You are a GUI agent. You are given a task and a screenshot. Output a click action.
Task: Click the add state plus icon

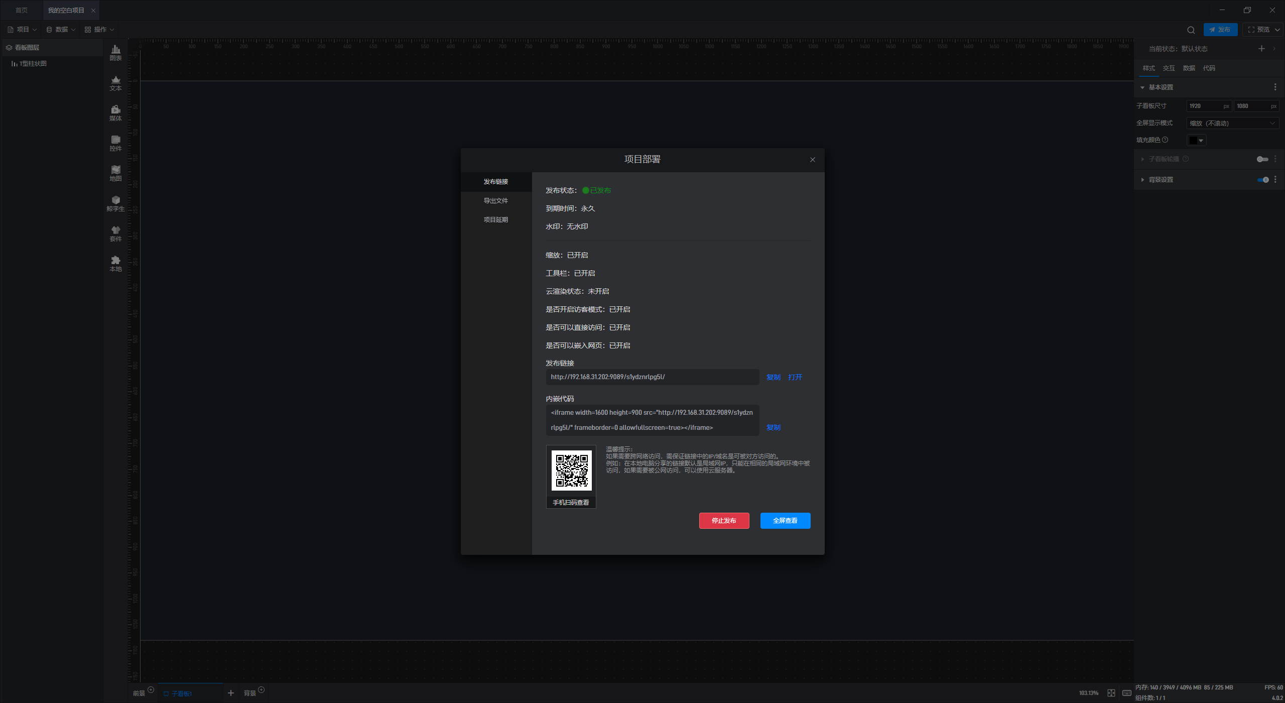click(1261, 49)
